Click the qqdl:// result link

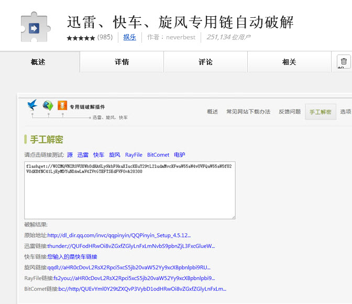[129, 268]
